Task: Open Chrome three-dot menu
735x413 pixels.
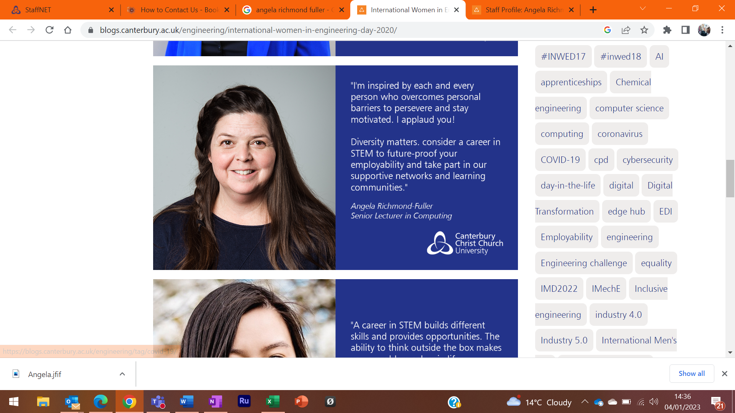Action: 722,30
